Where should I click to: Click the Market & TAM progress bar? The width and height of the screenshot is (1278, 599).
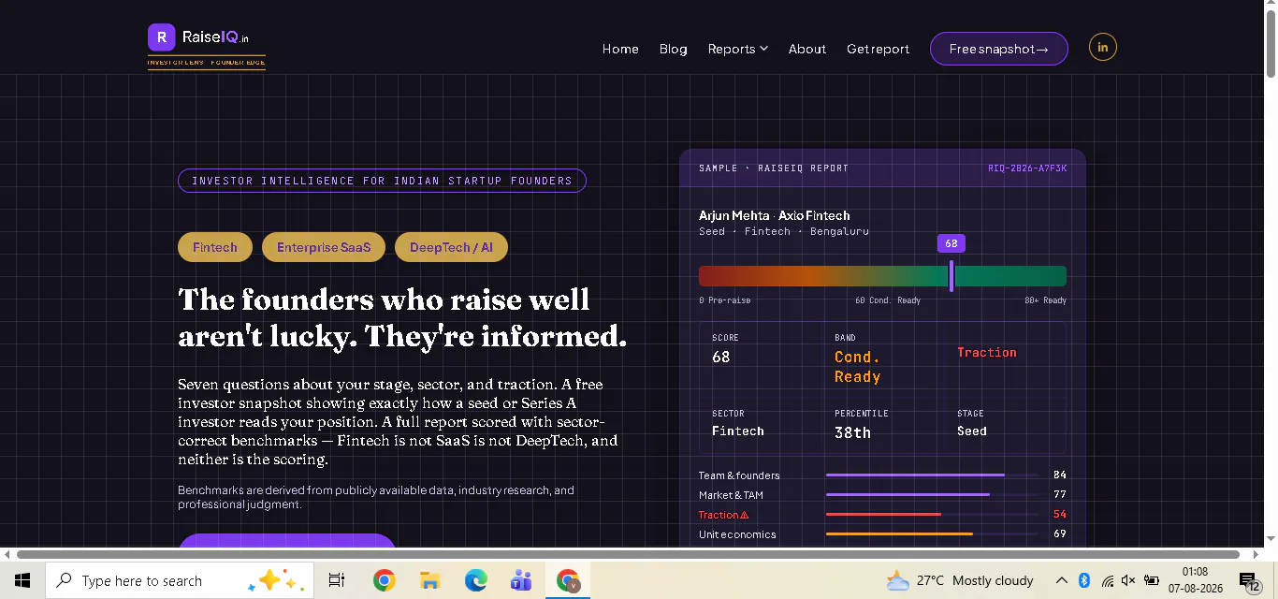coord(932,495)
